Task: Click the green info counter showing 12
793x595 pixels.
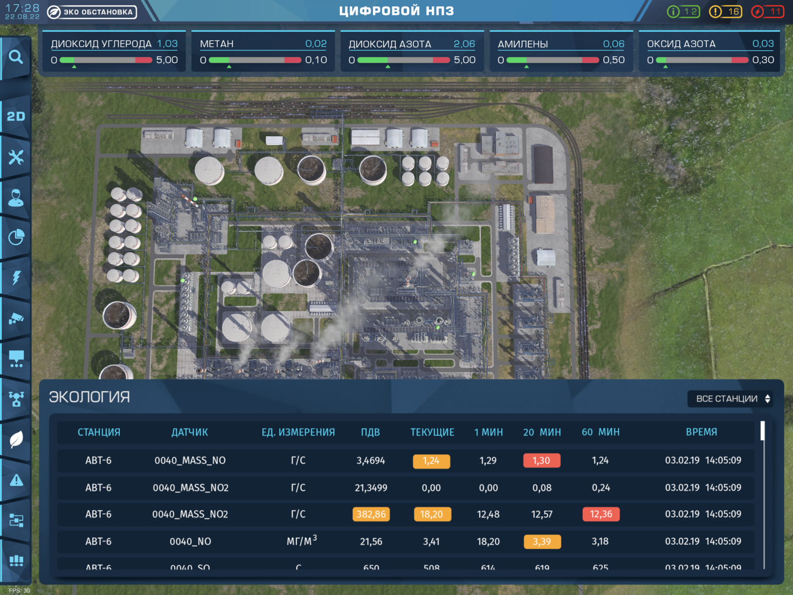Action: coord(683,11)
